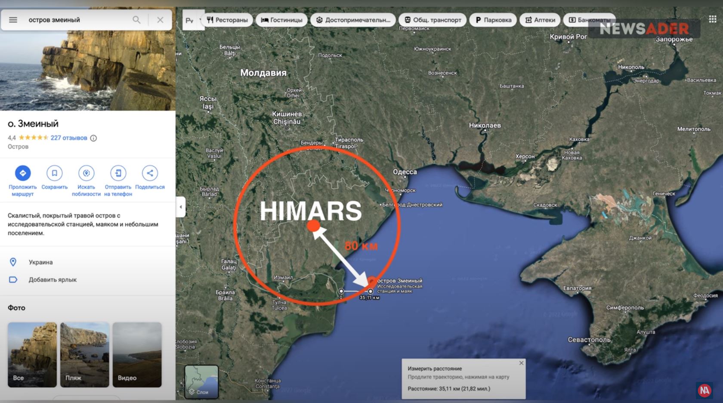Screen dimensions: 723x403
Task: Open the Все photos thumbnail
Action: (32, 355)
